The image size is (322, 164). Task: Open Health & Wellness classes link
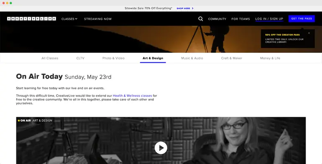132,96
